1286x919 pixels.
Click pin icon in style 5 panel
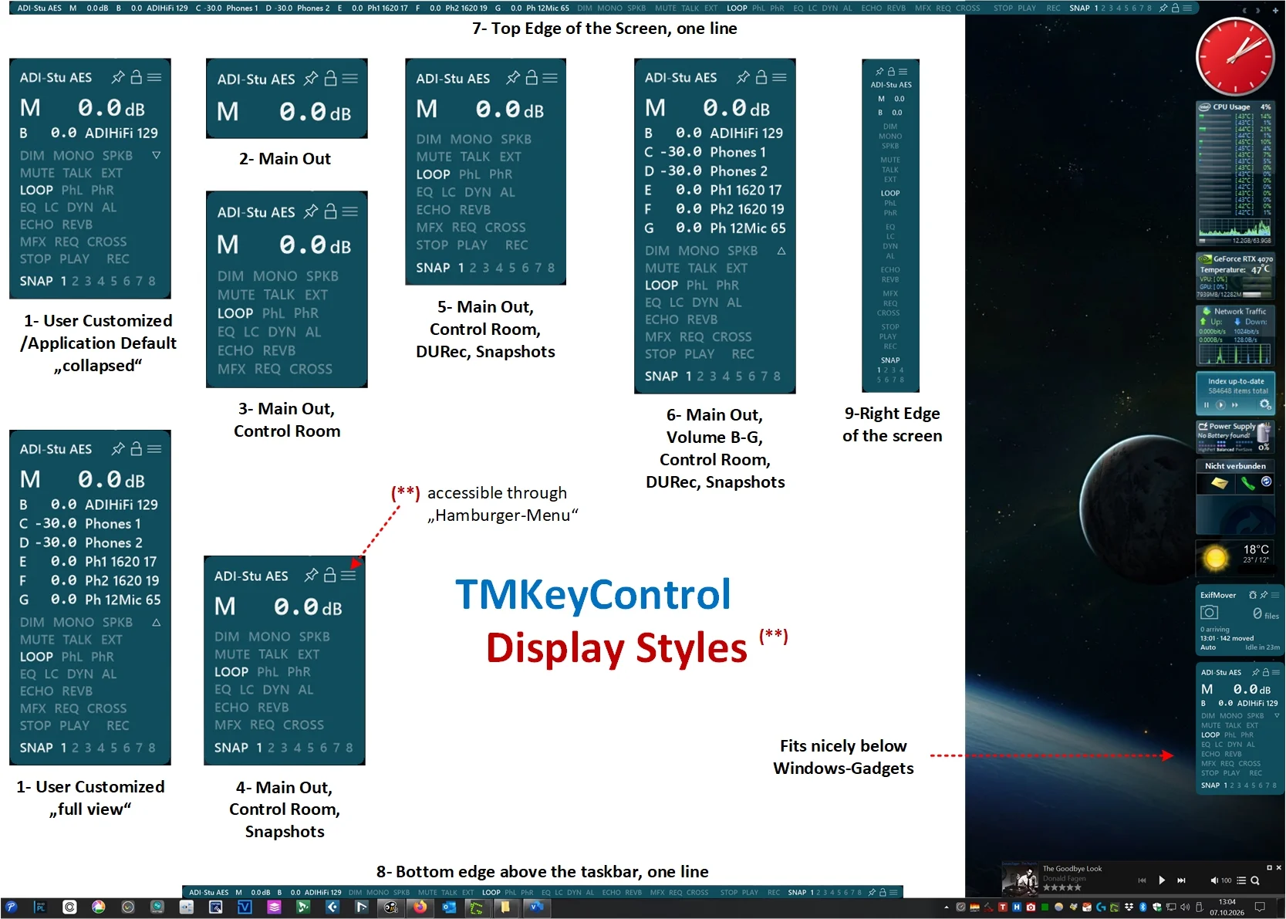pos(512,77)
